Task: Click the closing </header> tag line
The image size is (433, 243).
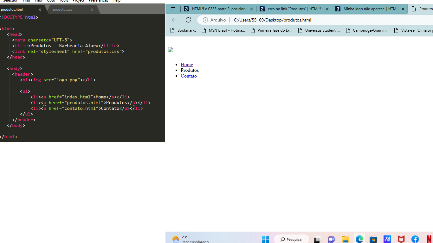Action: (24, 120)
